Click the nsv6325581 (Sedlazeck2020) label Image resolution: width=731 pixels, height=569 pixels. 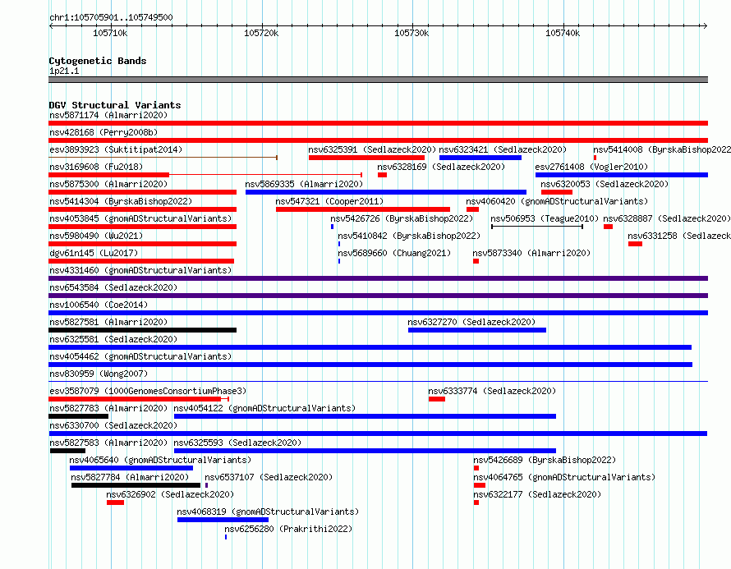113,339
